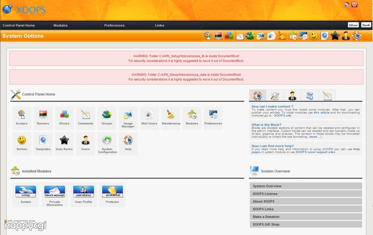Open the Modules menu in navigation bar
Image resolution: width=373 pixels, height=235 pixels.
point(61,26)
